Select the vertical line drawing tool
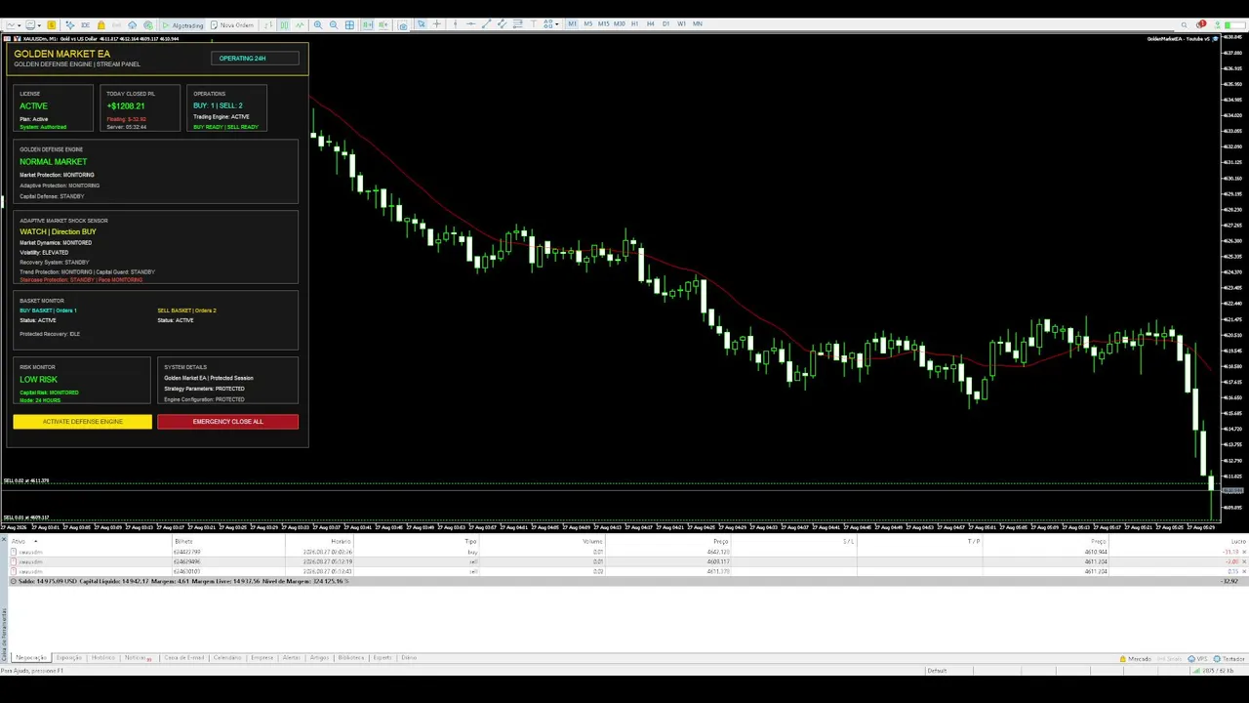The image size is (1249, 703). 455,24
